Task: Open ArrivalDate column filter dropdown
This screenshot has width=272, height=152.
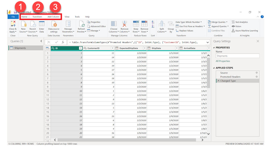Action: tap(209, 48)
